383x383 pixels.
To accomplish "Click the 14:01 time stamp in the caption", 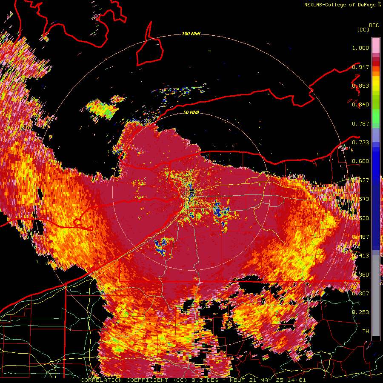I will [296, 380].
